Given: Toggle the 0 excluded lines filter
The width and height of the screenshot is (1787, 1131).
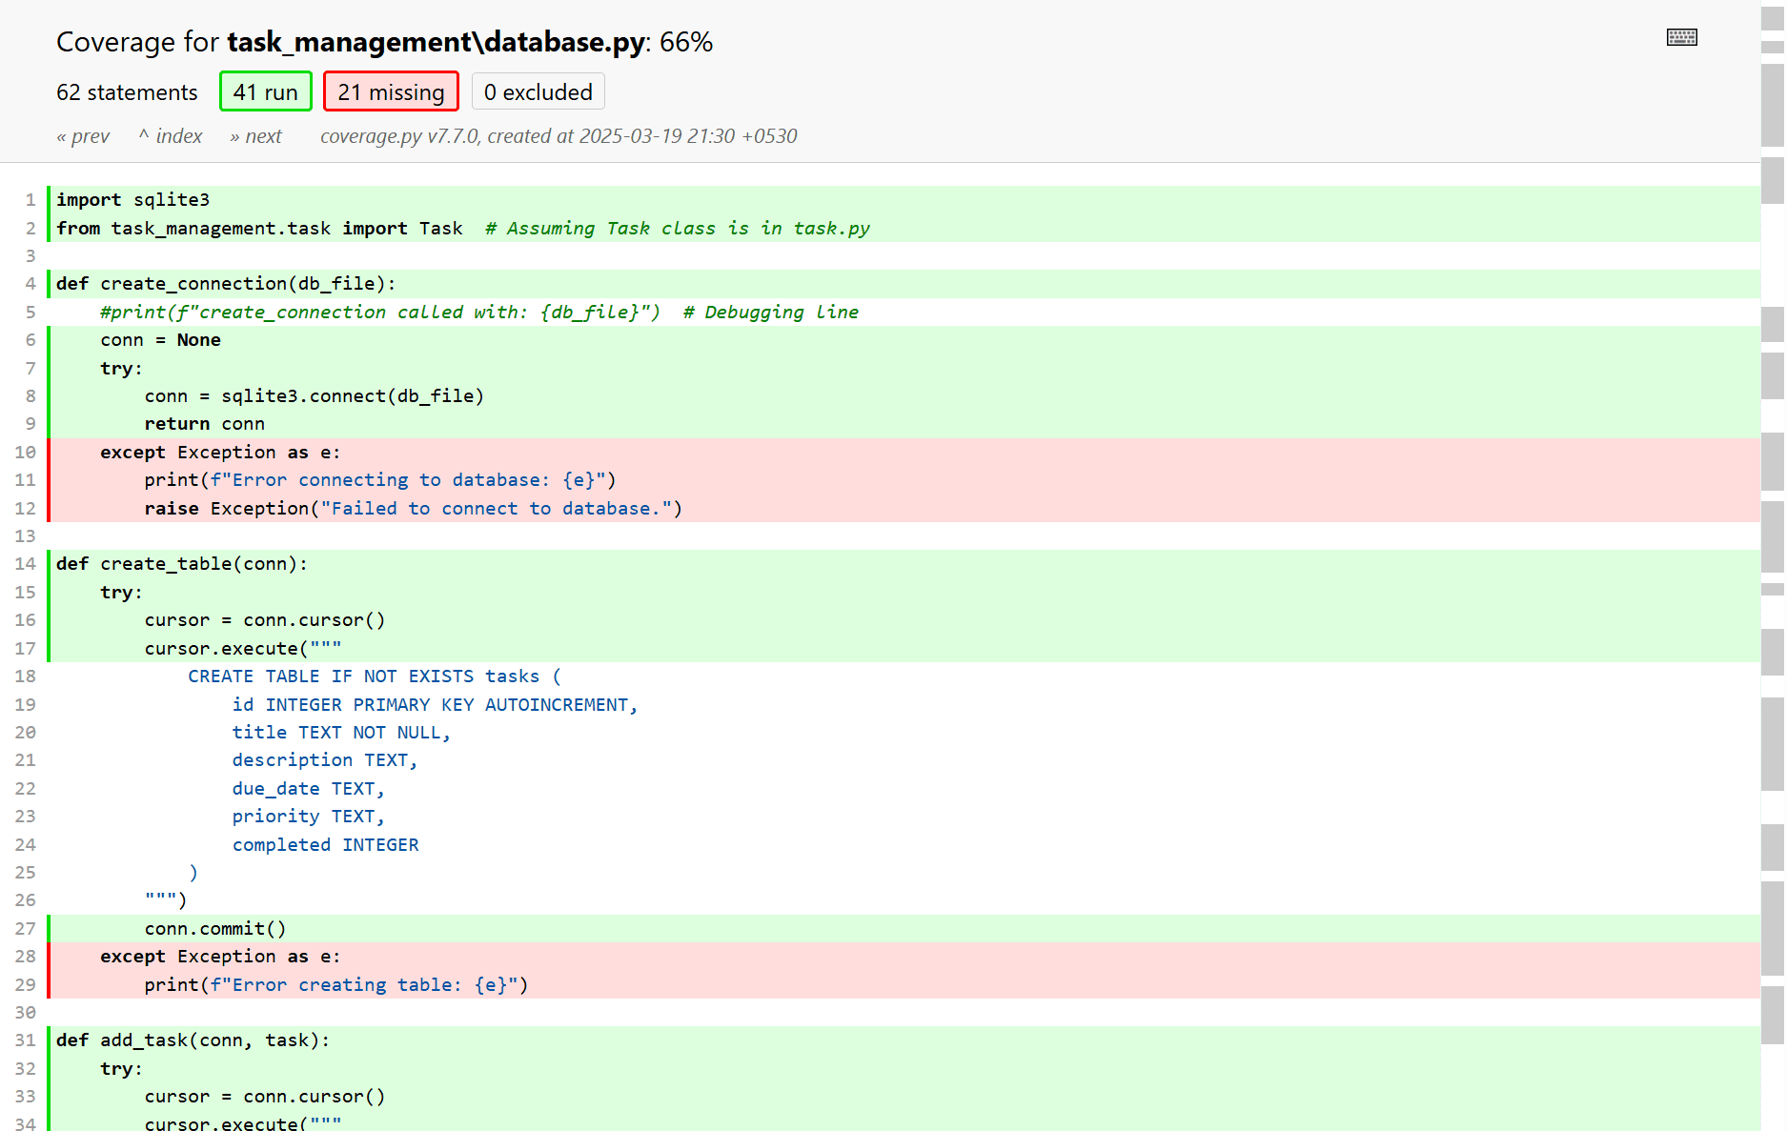Looking at the screenshot, I should pyautogui.click(x=538, y=91).
